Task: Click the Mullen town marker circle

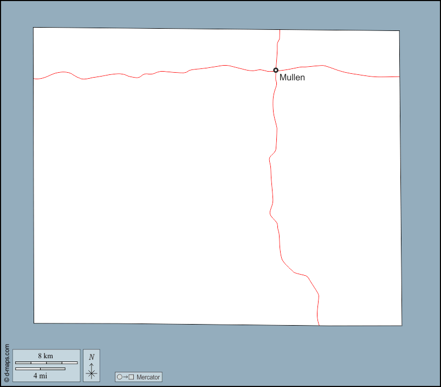Action: click(276, 70)
